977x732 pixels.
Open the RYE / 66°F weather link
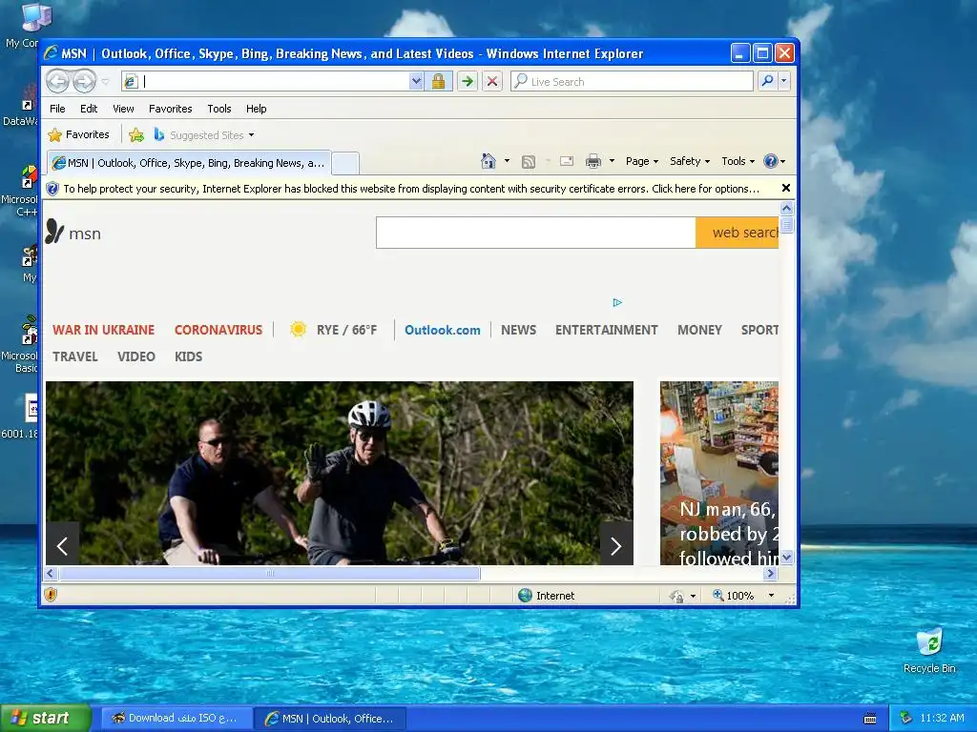(334, 330)
